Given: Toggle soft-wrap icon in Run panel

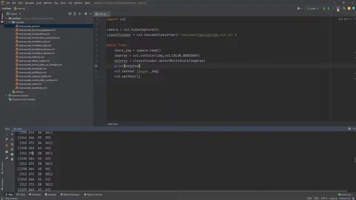Looking at the screenshot, I should coord(12,144).
